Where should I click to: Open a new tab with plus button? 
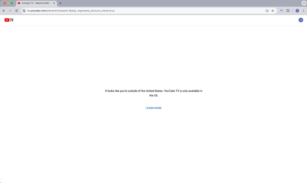coord(60,3)
